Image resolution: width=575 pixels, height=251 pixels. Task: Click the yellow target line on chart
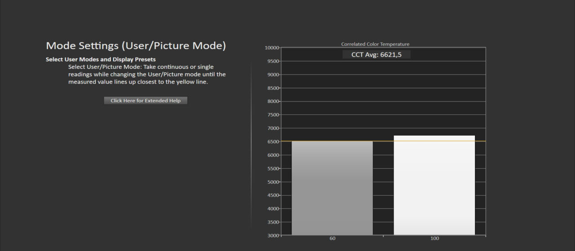[x=383, y=141]
